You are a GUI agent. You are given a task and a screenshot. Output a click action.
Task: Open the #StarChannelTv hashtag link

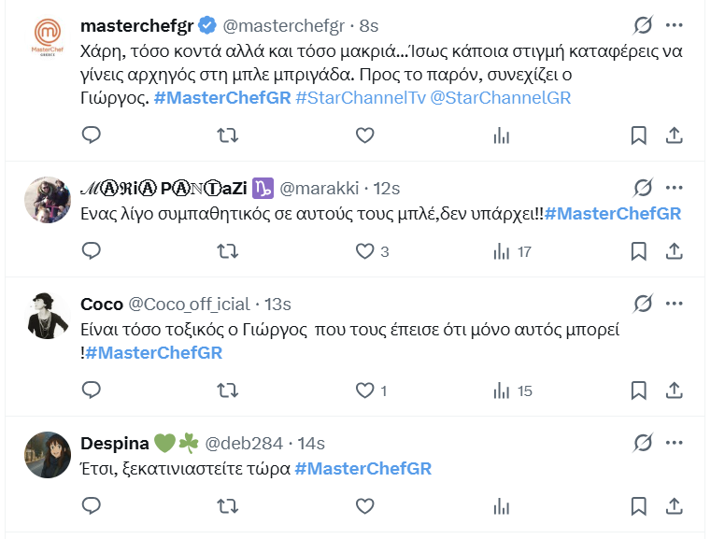pos(360,98)
